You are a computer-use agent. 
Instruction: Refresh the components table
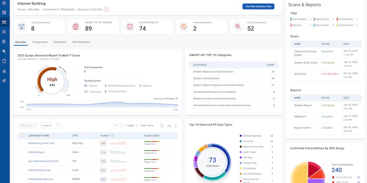point(162,126)
